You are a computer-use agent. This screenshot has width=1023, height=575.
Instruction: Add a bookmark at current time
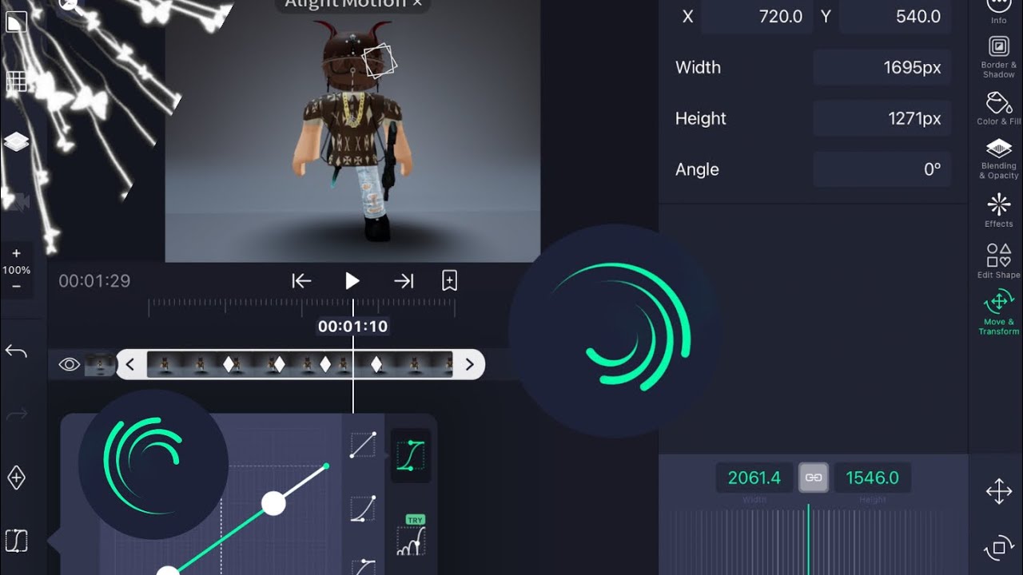coord(449,280)
